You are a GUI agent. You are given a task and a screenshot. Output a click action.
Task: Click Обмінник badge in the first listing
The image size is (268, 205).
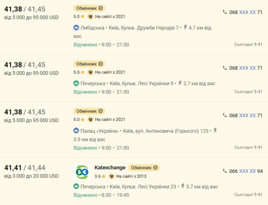click(89, 8)
